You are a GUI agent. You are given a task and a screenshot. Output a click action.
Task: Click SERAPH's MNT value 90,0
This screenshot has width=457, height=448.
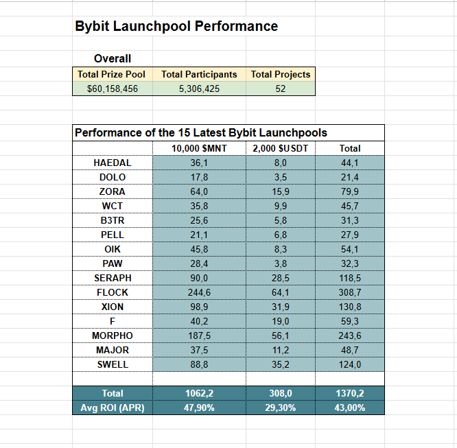[199, 278]
